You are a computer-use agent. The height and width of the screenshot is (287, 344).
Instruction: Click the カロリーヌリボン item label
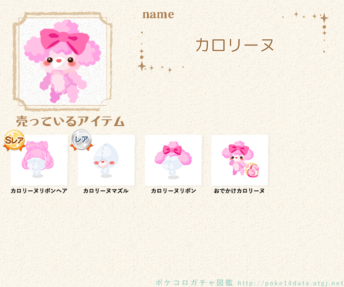[173, 191]
